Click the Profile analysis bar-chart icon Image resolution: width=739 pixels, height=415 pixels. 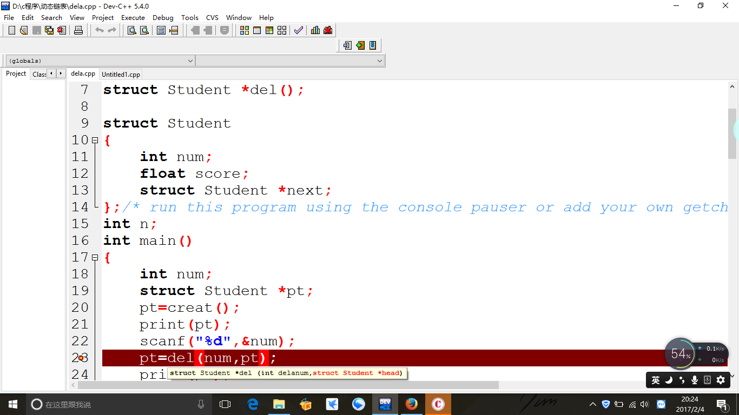(315, 30)
